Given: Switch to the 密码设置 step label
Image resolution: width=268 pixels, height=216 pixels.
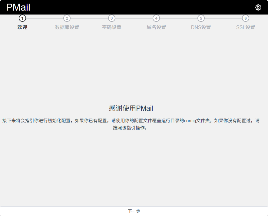Looking at the screenshot, I should (x=112, y=27).
